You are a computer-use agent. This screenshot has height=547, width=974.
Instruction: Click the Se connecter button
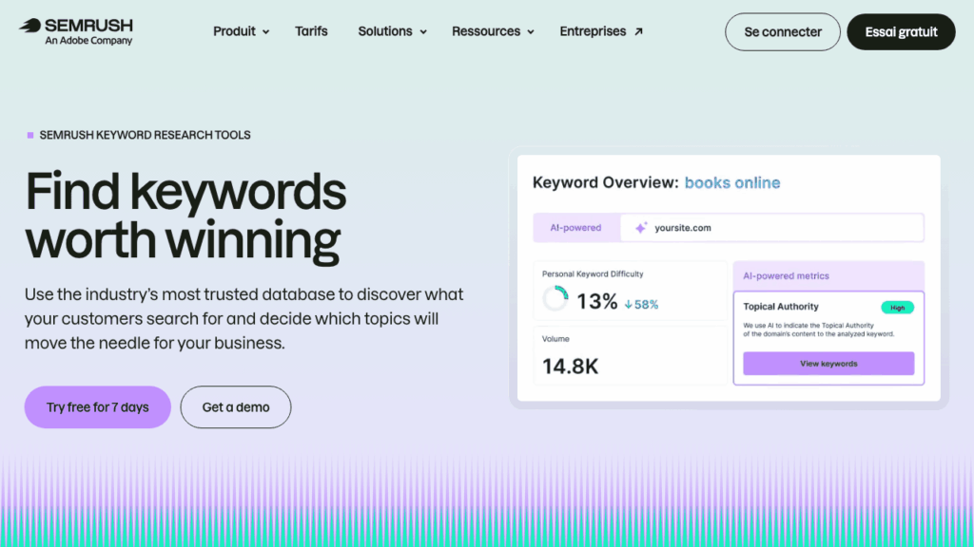click(782, 31)
